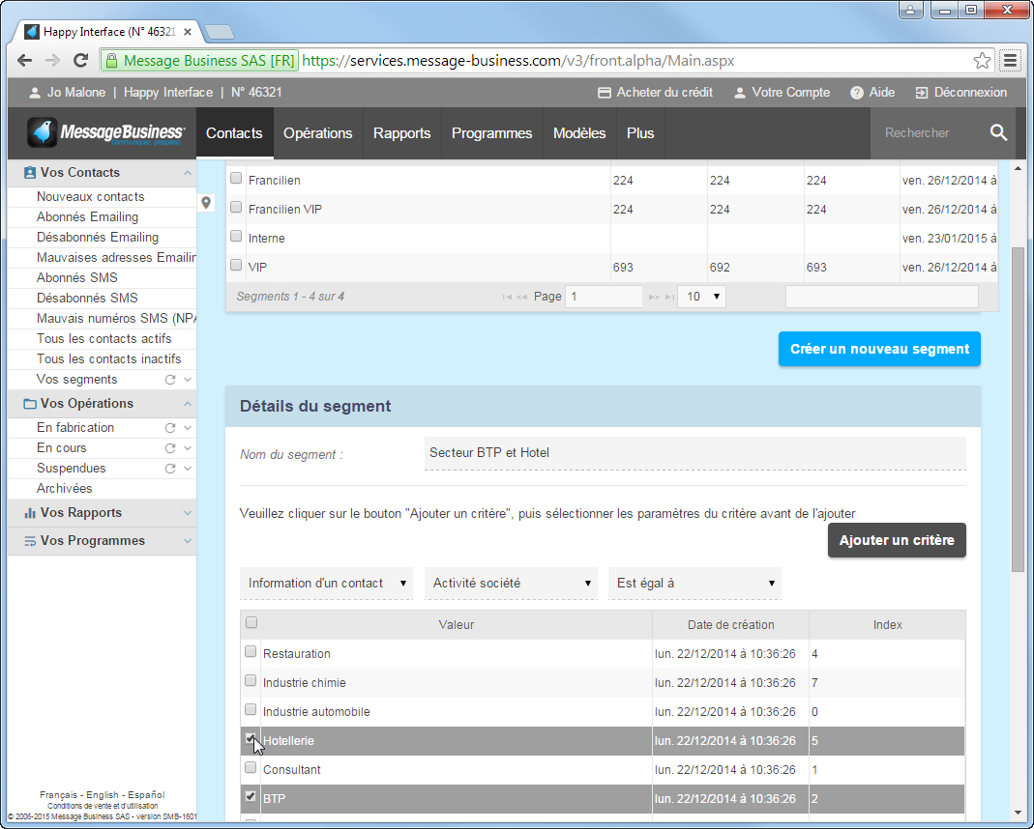
Task: Click the Chrome menu hamburger icon
Action: (x=1011, y=61)
